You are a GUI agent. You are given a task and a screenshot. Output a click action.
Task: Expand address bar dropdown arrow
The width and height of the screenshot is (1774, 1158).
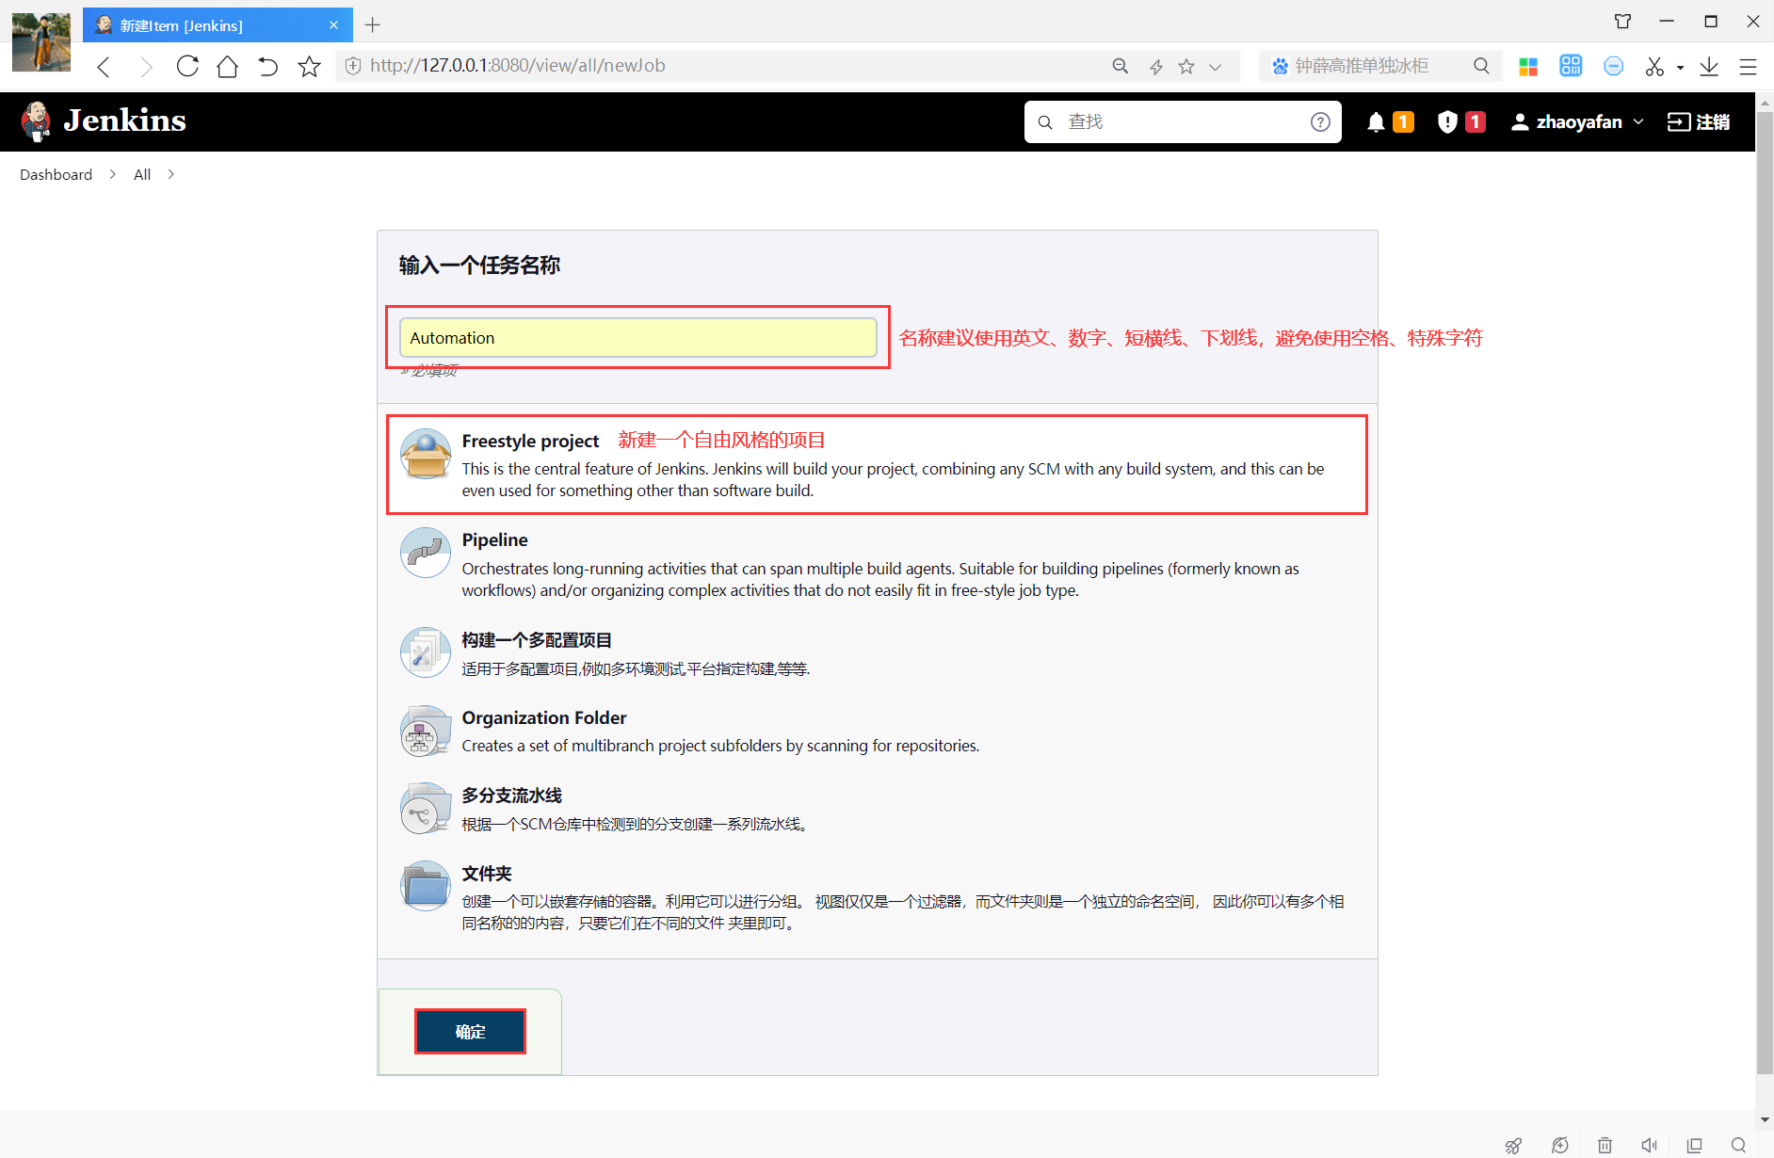click(x=1216, y=67)
